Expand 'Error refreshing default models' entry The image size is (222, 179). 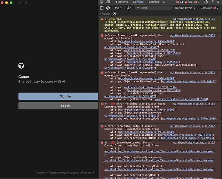(x=106, y=126)
